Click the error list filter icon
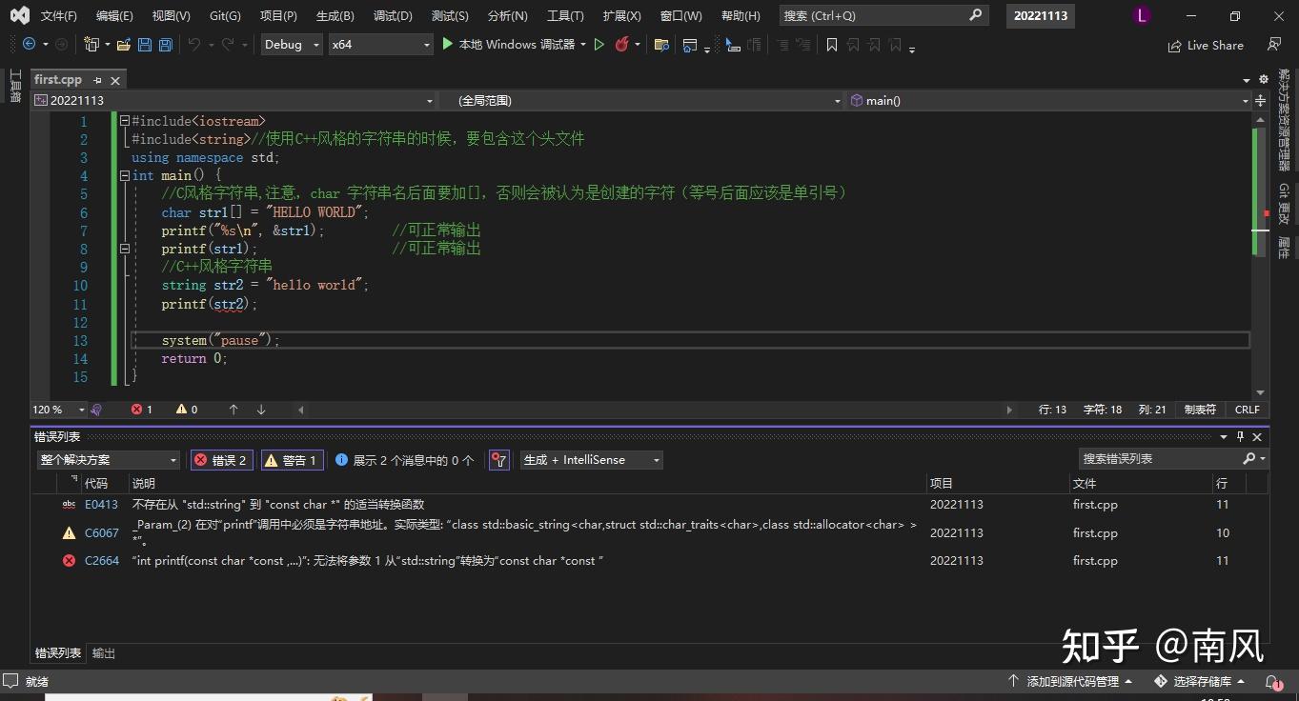Viewport: 1299px width, 701px height. [x=498, y=460]
